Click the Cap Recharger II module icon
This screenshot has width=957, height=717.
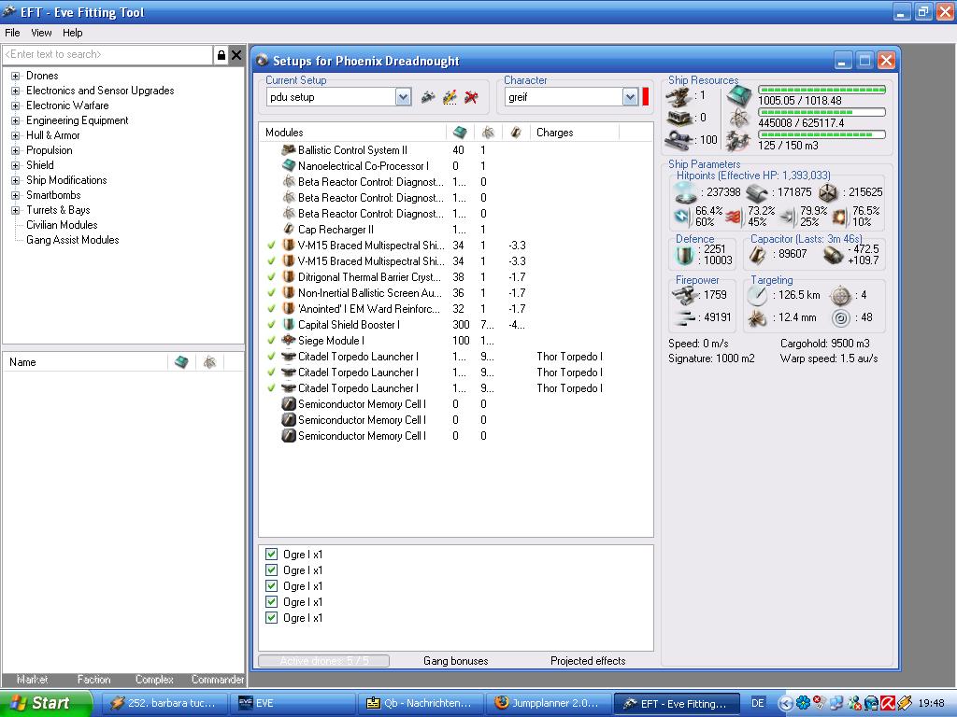click(288, 230)
